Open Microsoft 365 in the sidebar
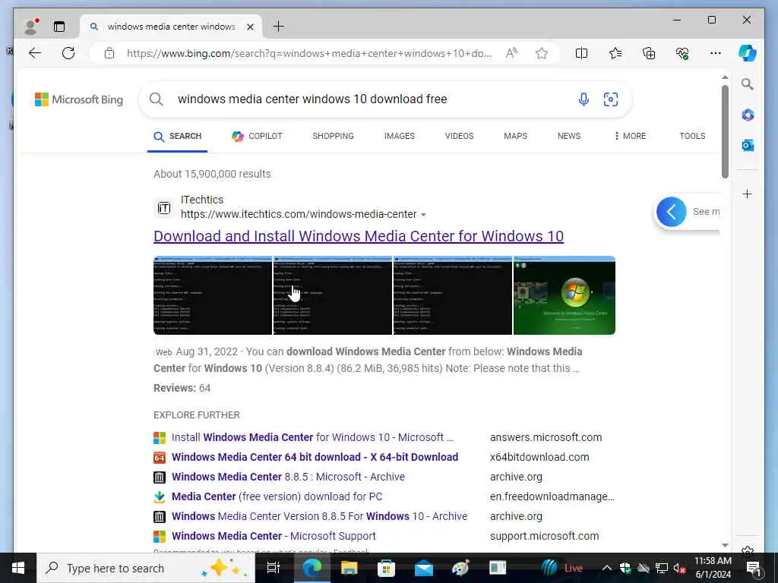 coord(748,115)
